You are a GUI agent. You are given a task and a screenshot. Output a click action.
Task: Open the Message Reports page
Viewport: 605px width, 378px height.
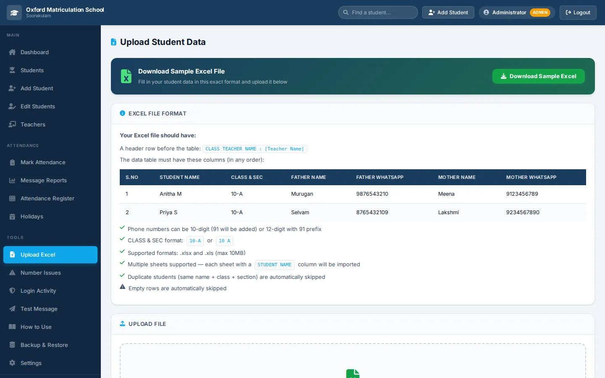tap(50, 180)
